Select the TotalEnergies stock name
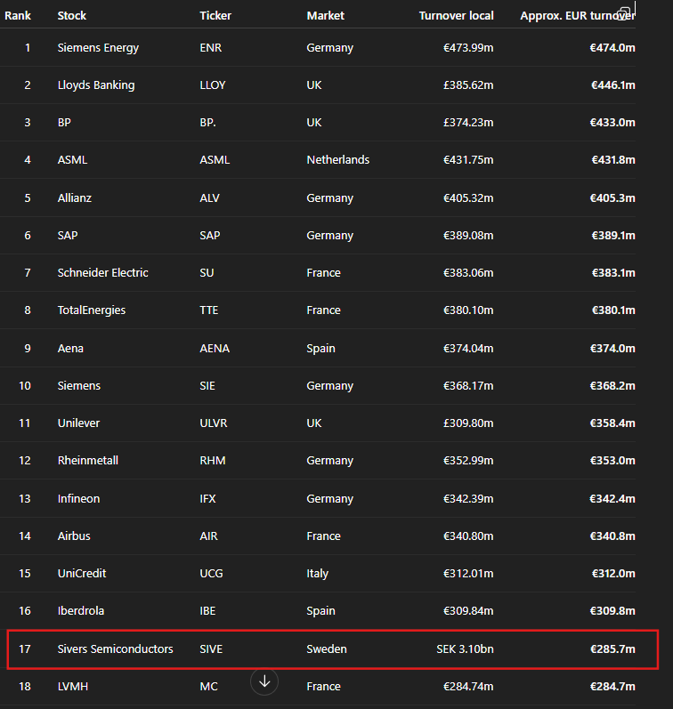 (92, 310)
